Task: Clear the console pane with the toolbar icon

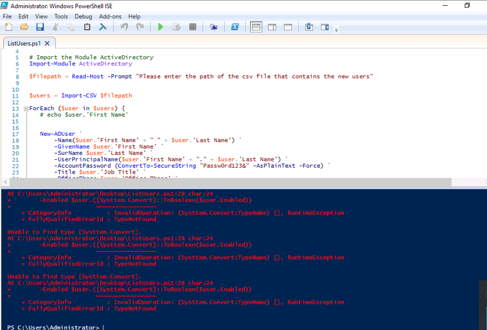Action: click(102, 27)
